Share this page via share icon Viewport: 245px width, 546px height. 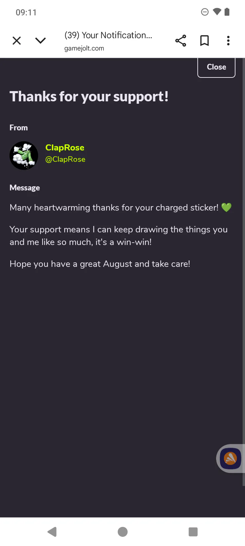click(181, 41)
